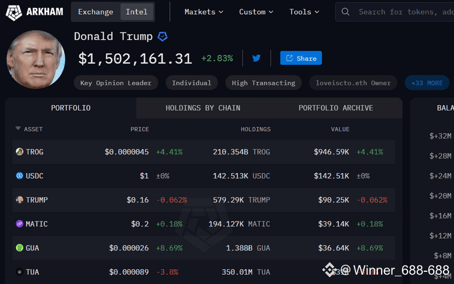454x284 pixels.
Task: Click the loveiscto.eth Owner tag
Action: (353, 83)
